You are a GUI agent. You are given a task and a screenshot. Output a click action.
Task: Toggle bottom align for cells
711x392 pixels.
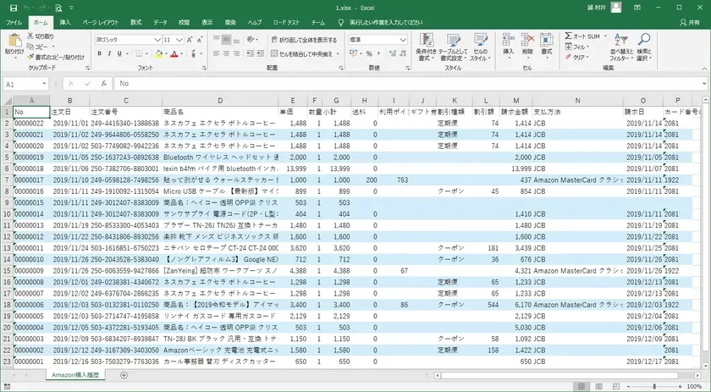click(236, 40)
